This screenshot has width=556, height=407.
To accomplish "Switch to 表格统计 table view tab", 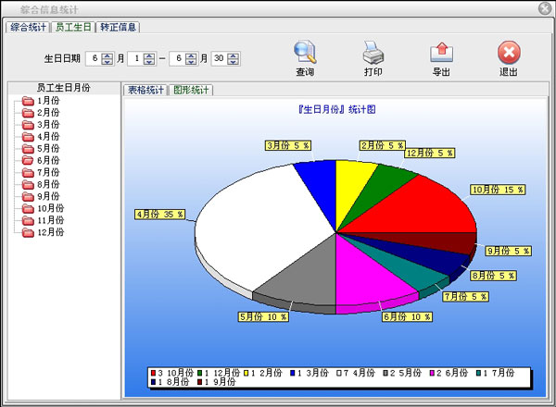I will click(145, 90).
